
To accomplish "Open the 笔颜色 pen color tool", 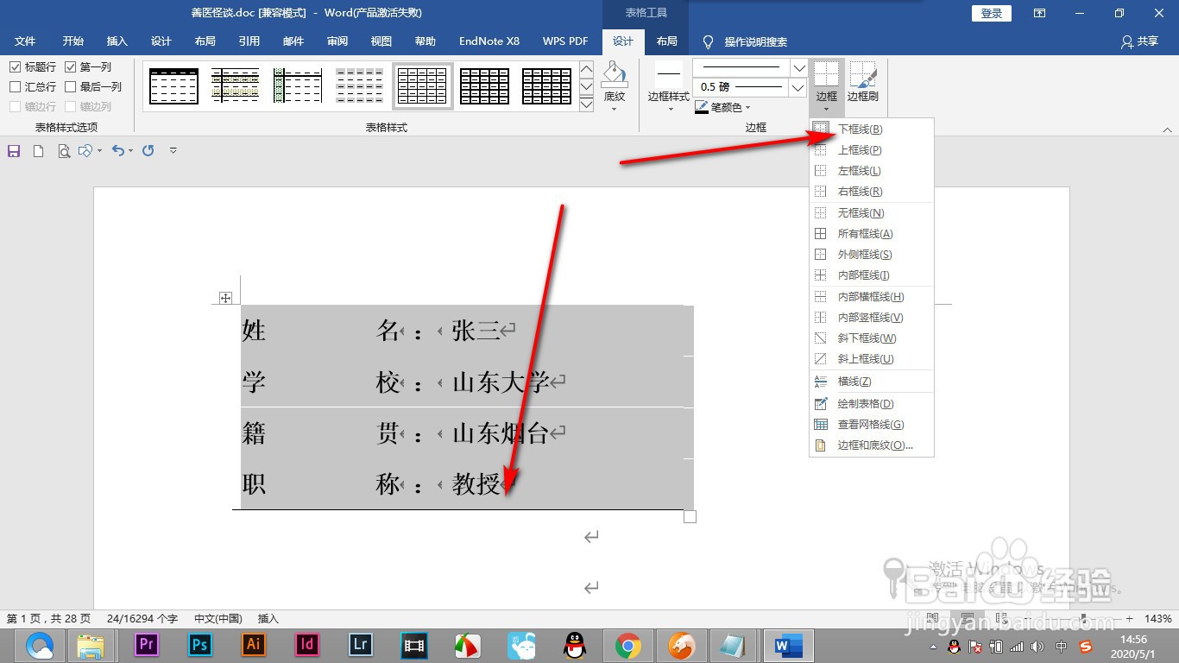I will 724,107.
